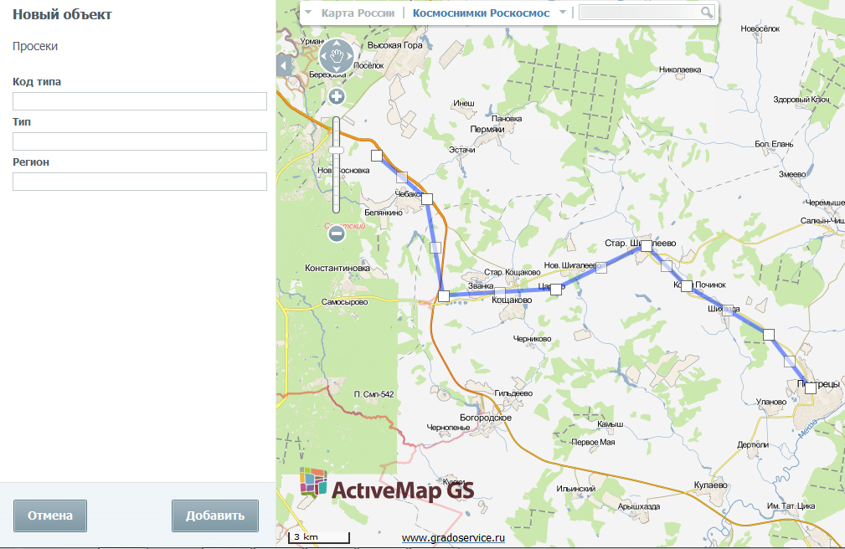This screenshot has height=549, width=845.
Task: Focus the Регион input field
Action: pos(140,182)
